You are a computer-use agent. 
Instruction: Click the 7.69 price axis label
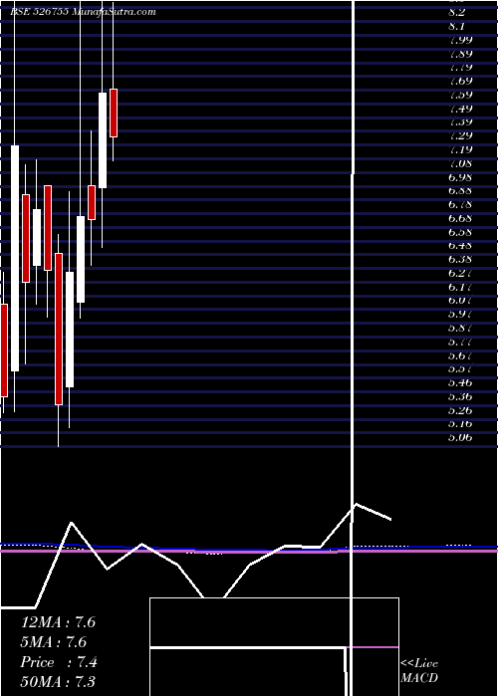tap(460, 81)
